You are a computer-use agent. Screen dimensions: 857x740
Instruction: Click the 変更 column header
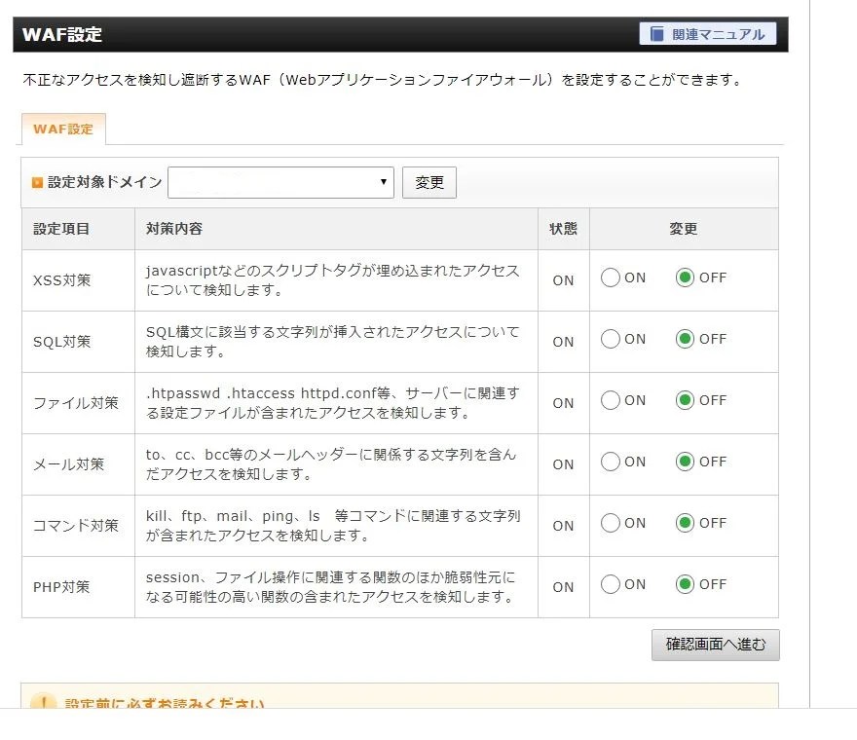pyautogui.click(x=684, y=229)
